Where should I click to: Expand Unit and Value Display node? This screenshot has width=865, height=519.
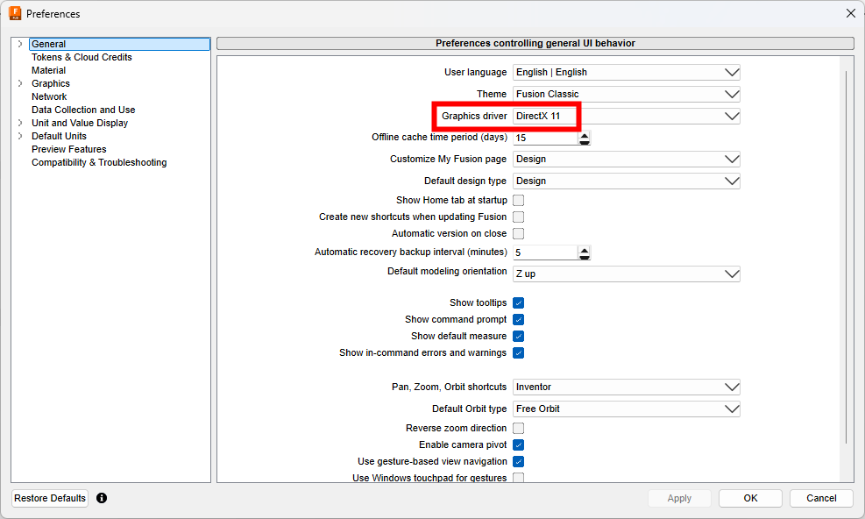click(x=20, y=123)
